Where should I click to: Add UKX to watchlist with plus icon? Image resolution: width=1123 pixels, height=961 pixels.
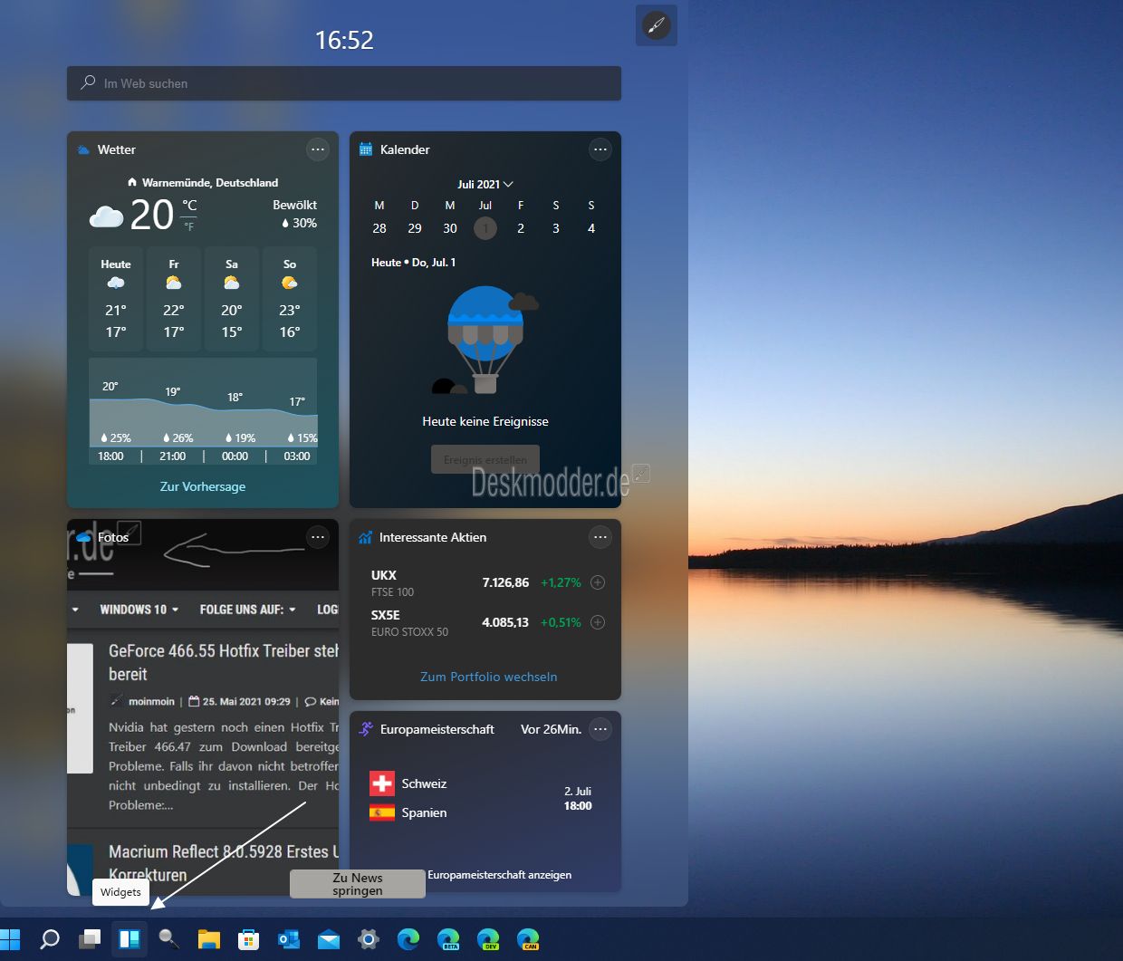pos(598,582)
